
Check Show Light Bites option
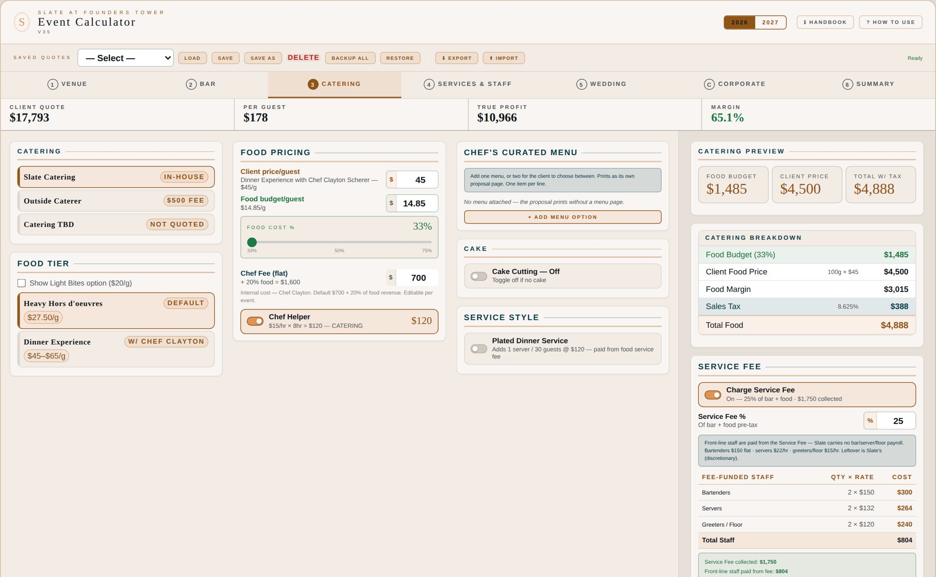pyautogui.click(x=22, y=283)
